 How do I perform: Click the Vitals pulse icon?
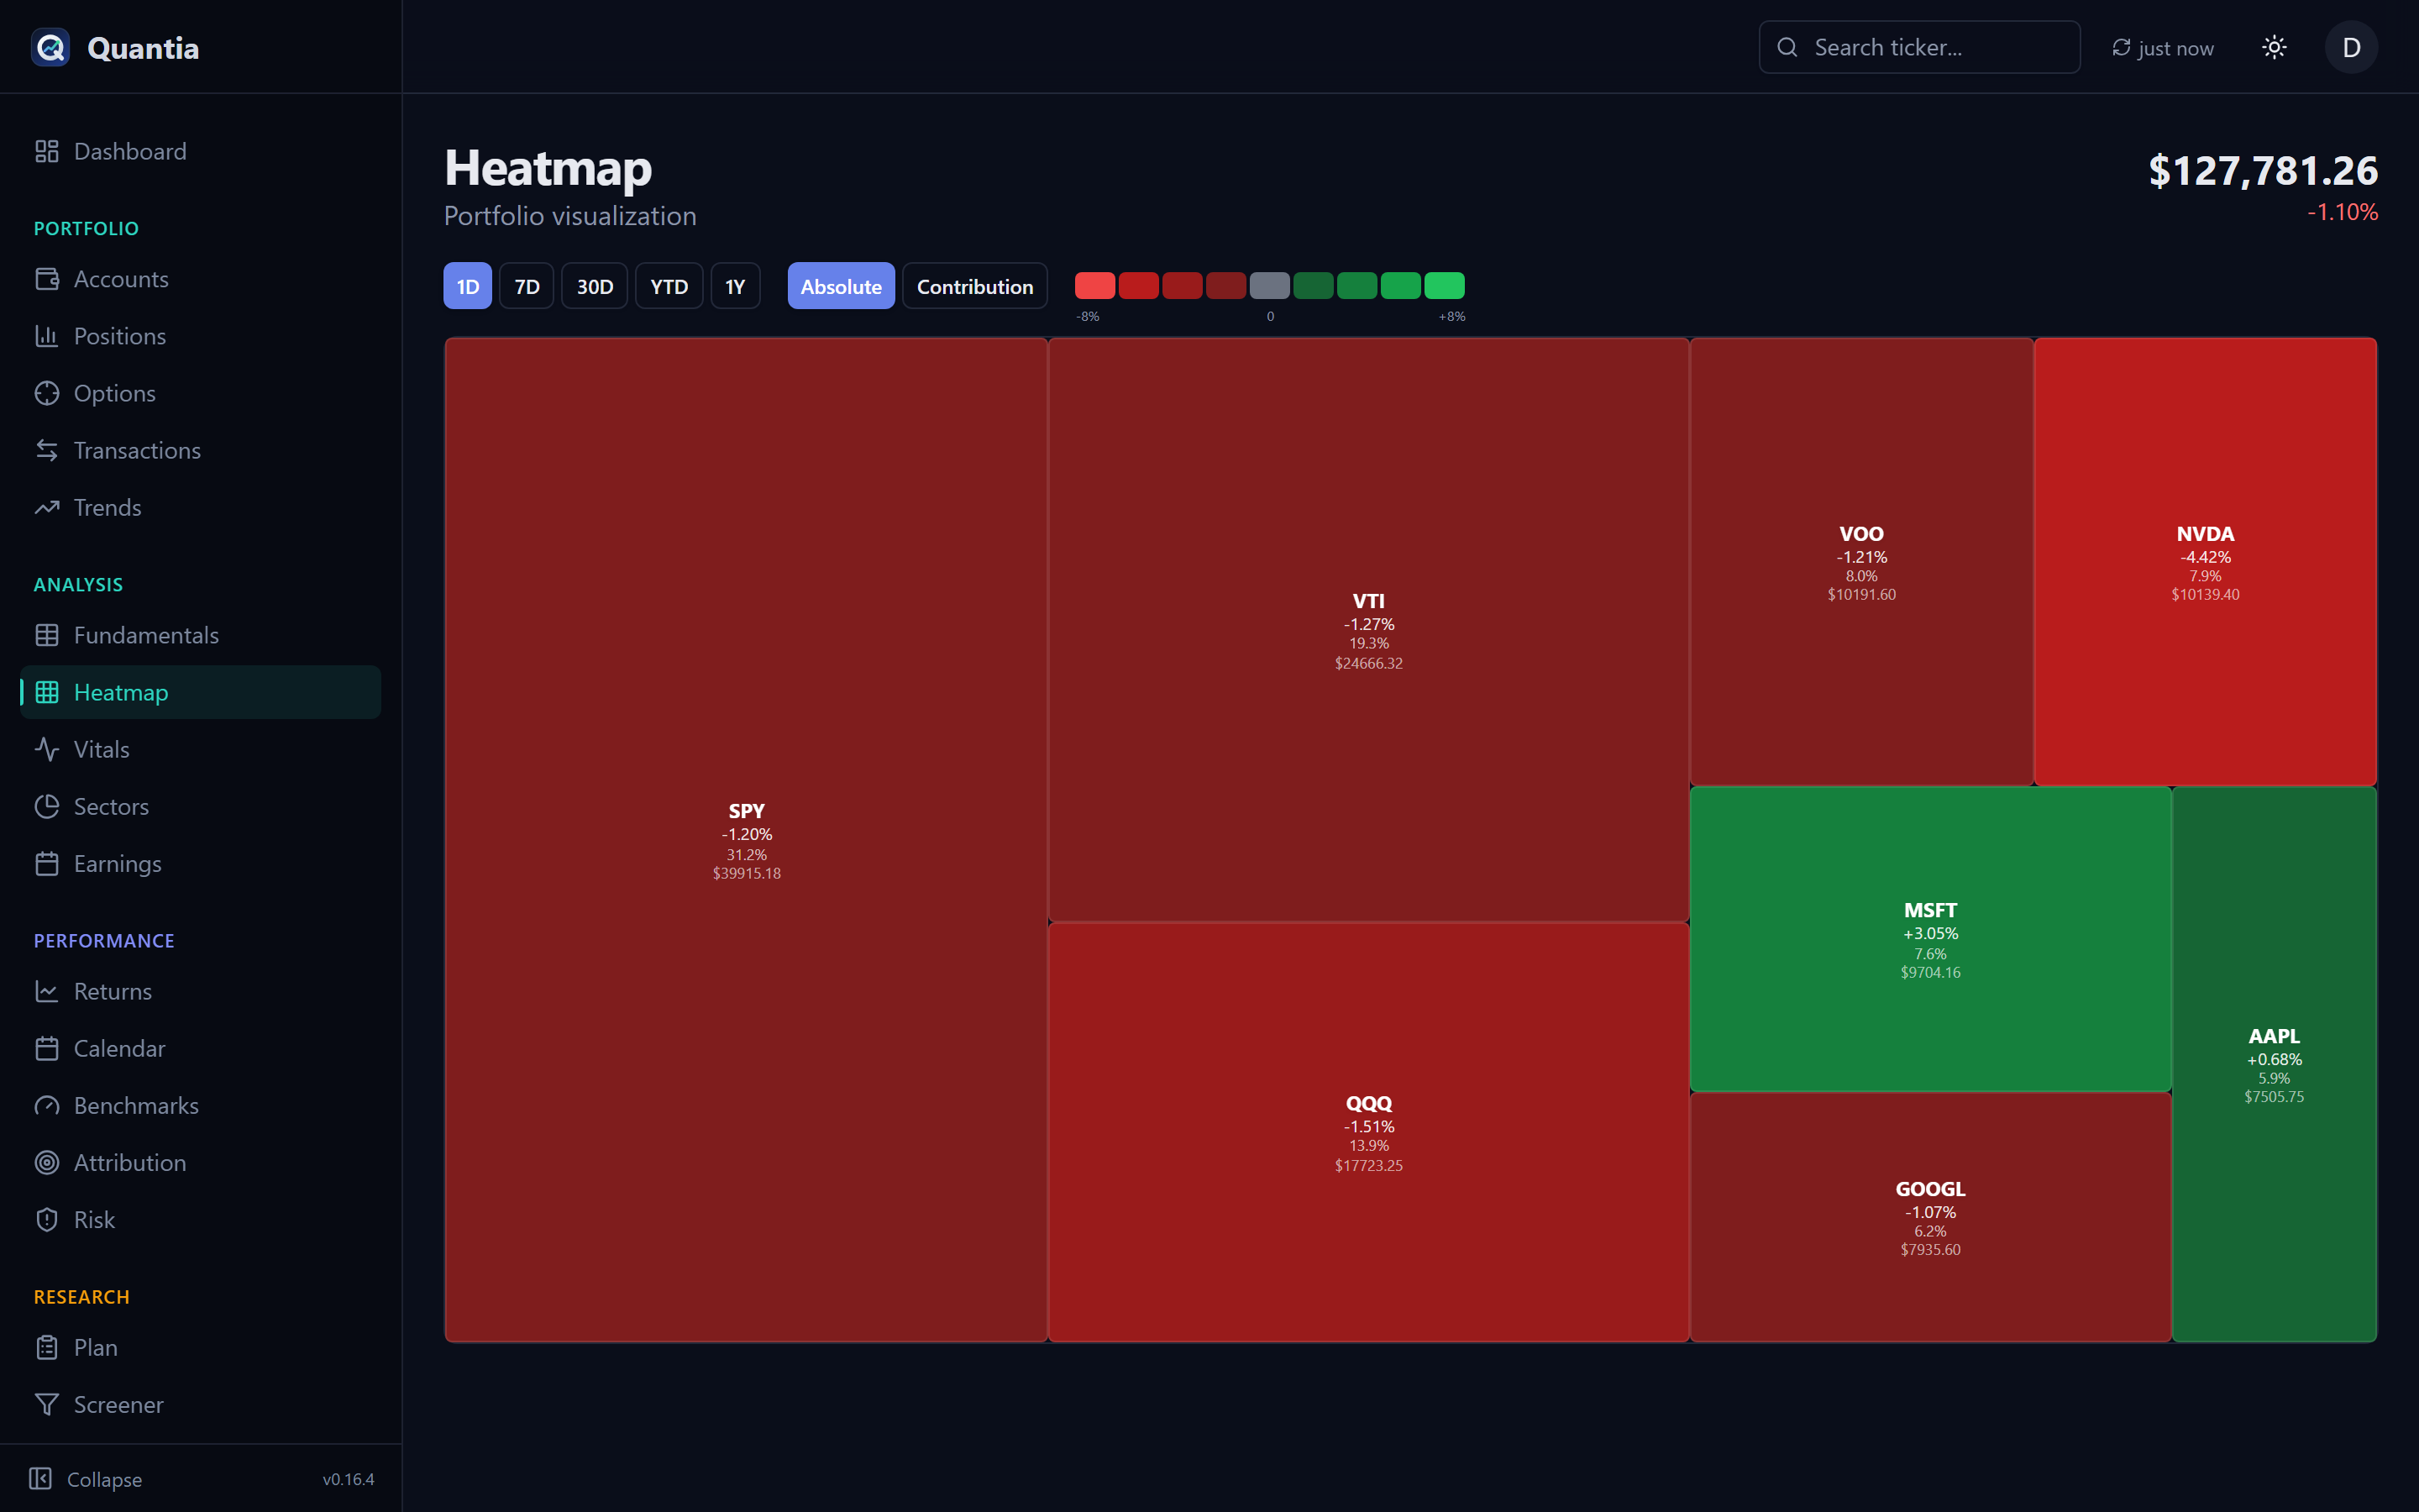click(x=47, y=749)
